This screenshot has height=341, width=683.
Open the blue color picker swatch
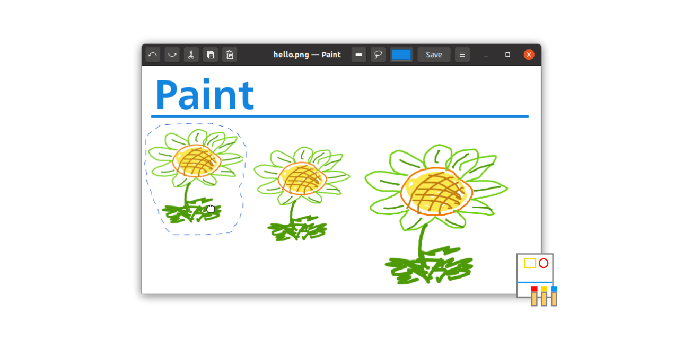pyautogui.click(x=401, y=55)
